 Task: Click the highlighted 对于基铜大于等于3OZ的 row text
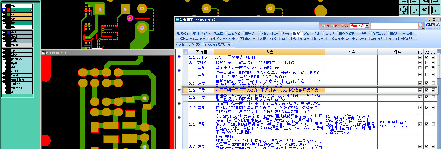(x=267, y=90)
